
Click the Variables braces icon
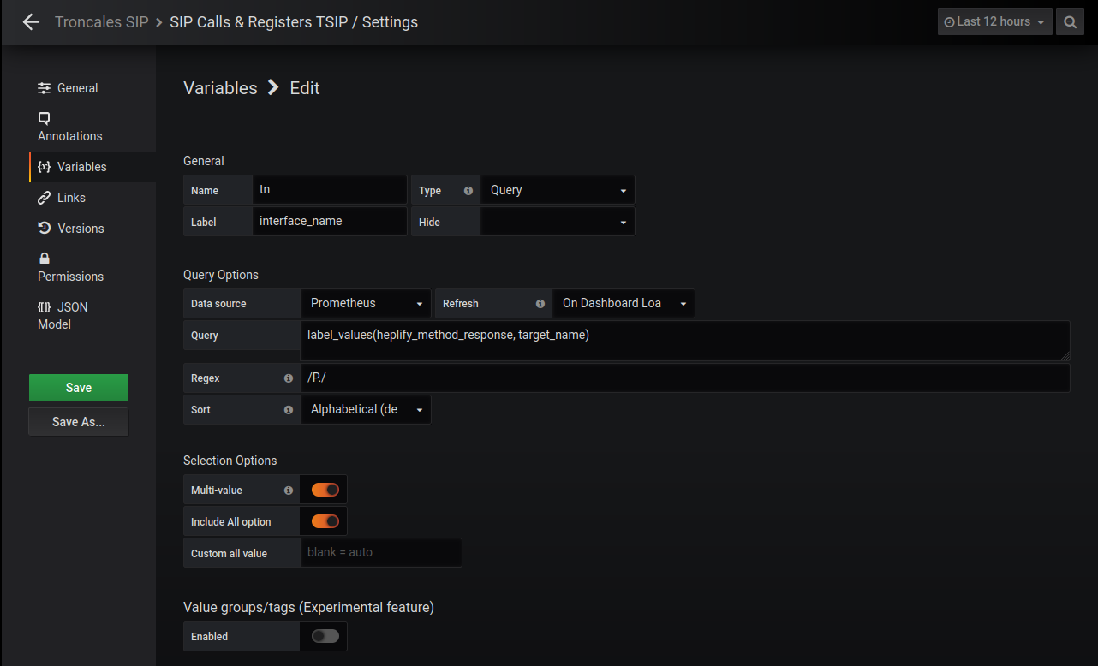point(45,167)
